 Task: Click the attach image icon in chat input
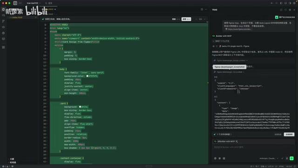(x=224, y=158)
